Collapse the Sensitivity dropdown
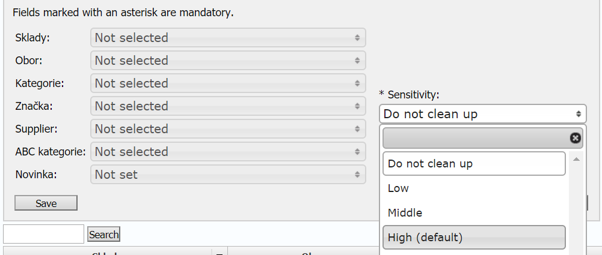 [482, 113]
